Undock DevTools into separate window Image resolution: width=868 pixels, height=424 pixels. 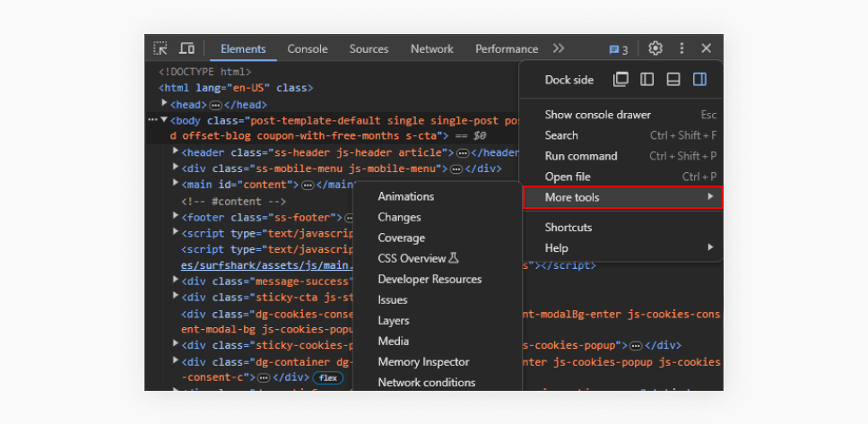coord(621,80)
